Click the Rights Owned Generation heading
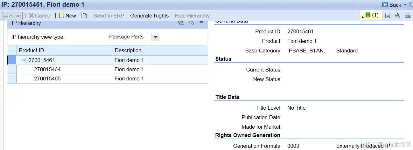Screen dimensions: 413x150 click(x=248, y=135)
